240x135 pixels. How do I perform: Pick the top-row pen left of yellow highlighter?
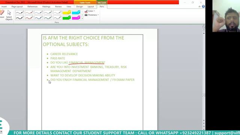[57, 12]
